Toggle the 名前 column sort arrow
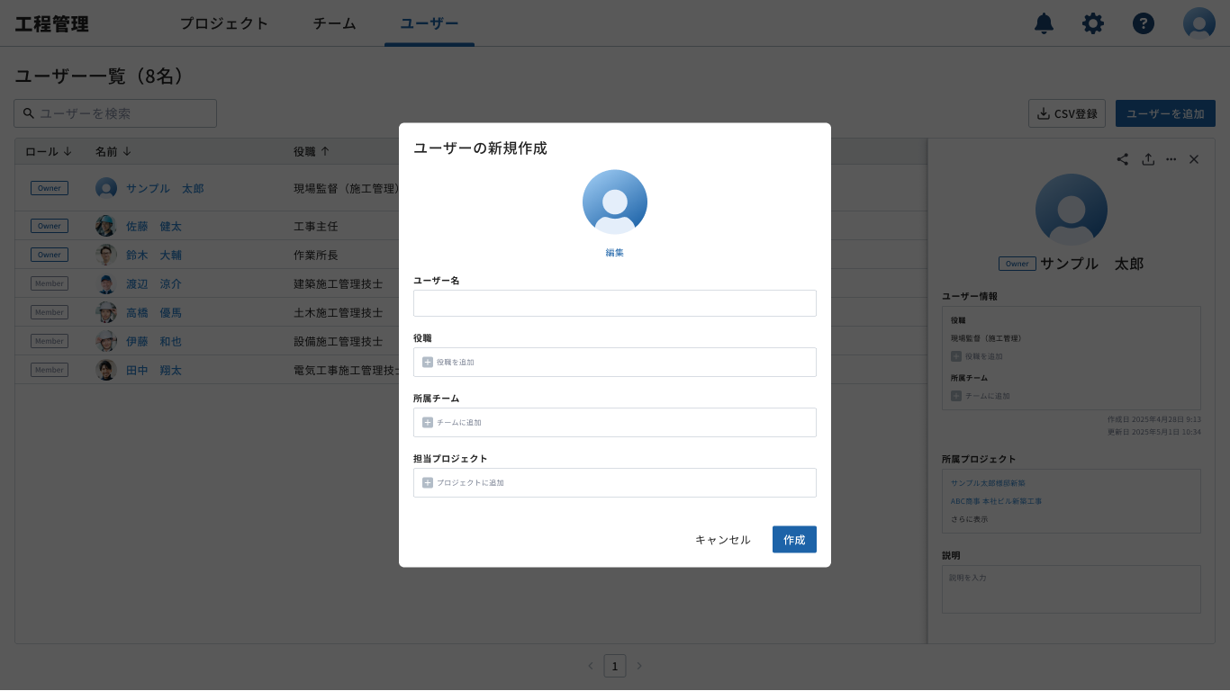This screenshot has height=691, width=1230. point(127,151)
